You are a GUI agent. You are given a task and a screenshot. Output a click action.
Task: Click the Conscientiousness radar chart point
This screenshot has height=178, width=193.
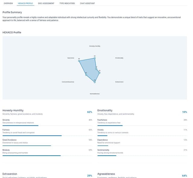click(86, 75)
